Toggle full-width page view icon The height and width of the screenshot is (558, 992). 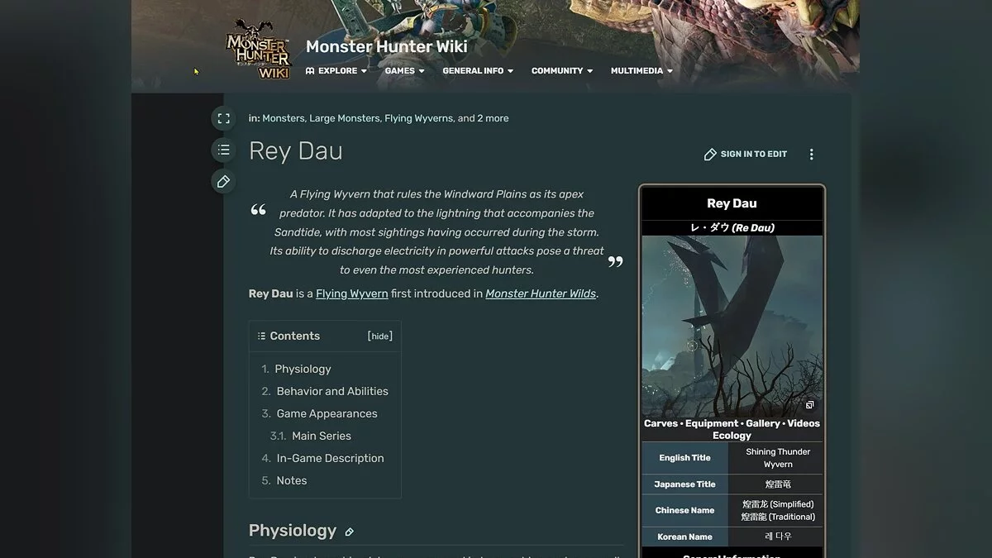[x=223, y=118]
